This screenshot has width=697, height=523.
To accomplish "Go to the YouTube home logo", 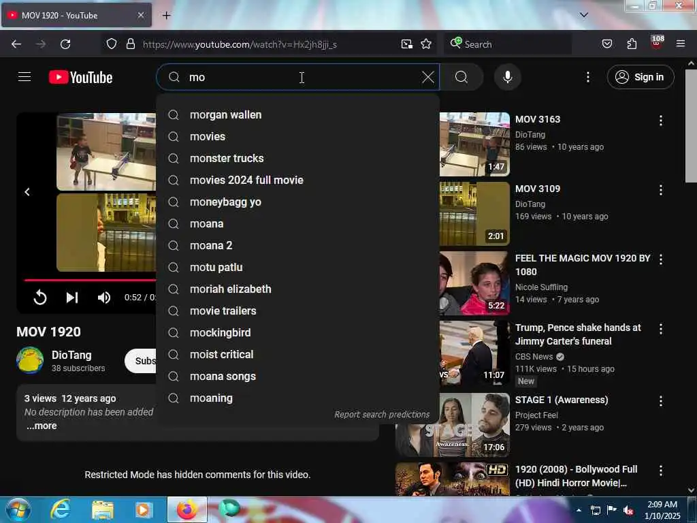I will tap(80, 78).
